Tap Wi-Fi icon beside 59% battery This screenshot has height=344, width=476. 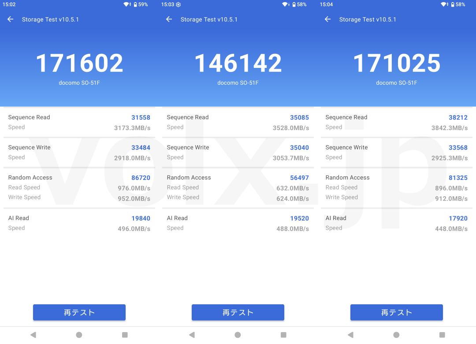click(x=127, y=4)
